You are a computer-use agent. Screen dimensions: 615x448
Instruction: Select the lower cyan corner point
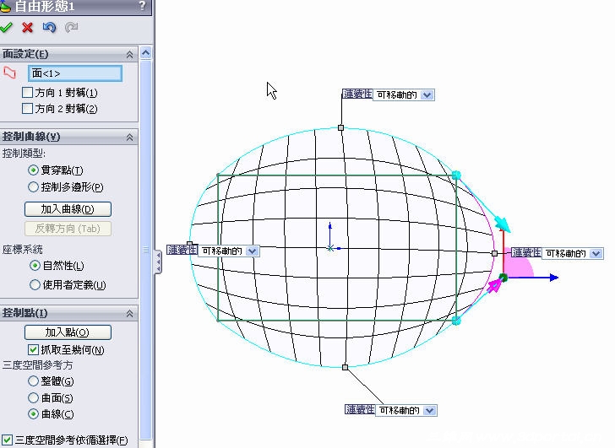point(456,321)
